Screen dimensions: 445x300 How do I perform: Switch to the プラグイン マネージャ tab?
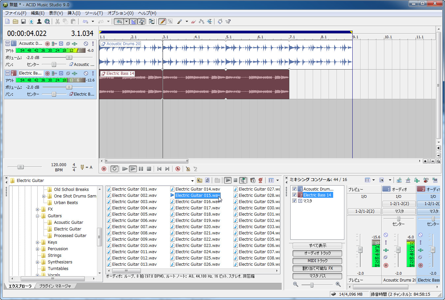coord(55,286)
